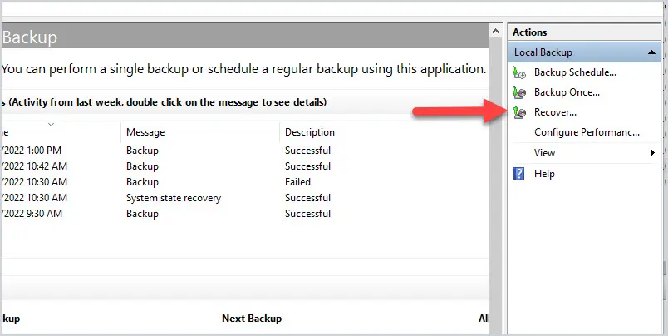
Task: Click the Backup Schedule icon
Action: point(519,72)
